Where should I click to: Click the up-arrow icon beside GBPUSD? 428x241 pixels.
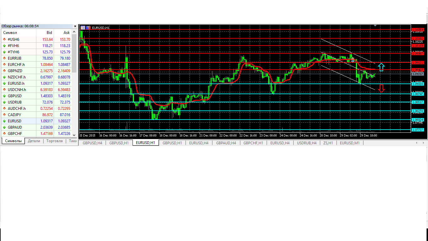pos(4,96)
